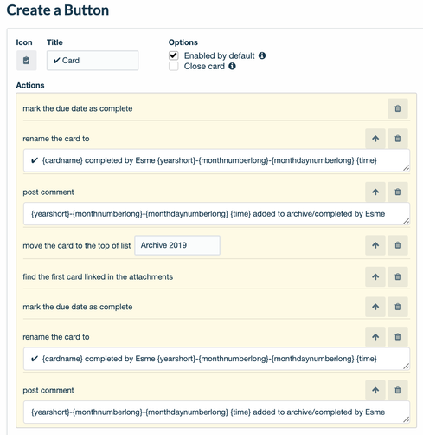The height and width of the screenshot is (435, 423).
Task: Click the first 'post comment' label
Action: [48, 192]
